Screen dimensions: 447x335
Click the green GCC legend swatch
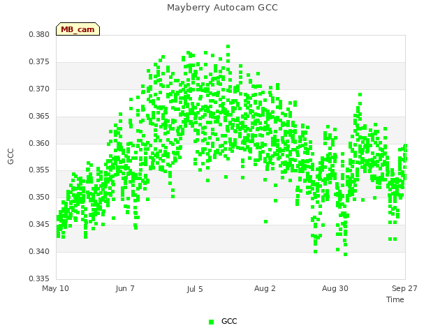tap(211, 322)
